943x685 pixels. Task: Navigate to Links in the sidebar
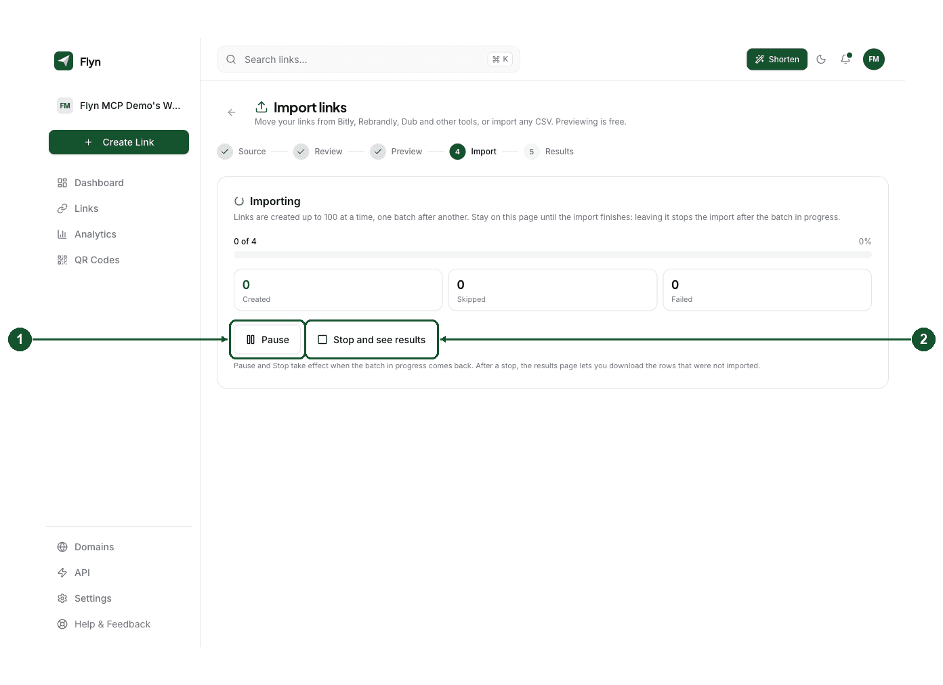[119, 208]
